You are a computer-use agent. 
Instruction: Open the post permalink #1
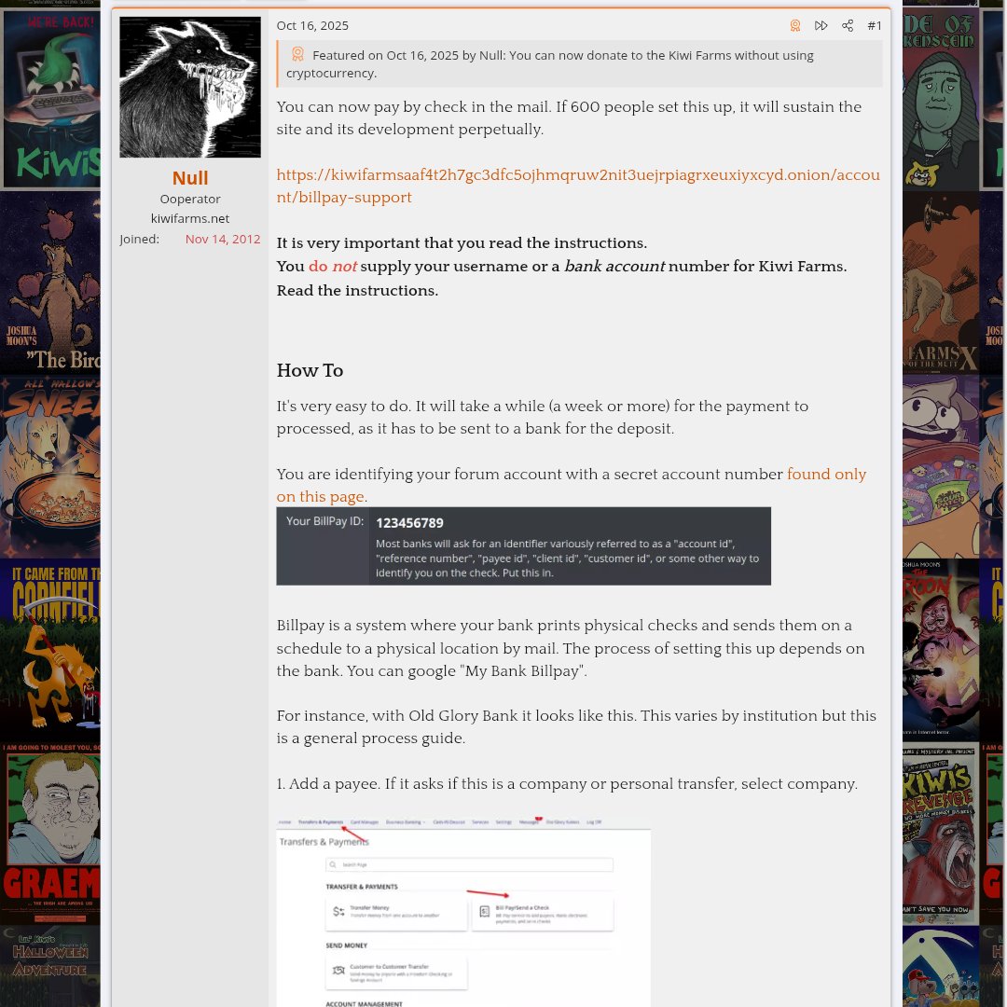click(x=875, y=26)
